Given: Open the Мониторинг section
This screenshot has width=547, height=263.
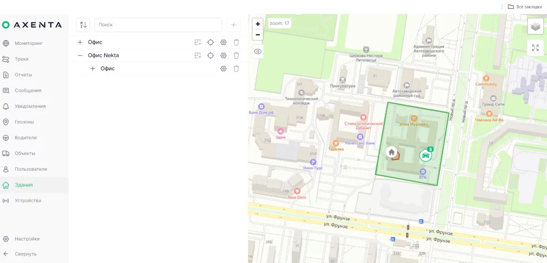Looking at the screenshot, I should click(x=28, y=43).
